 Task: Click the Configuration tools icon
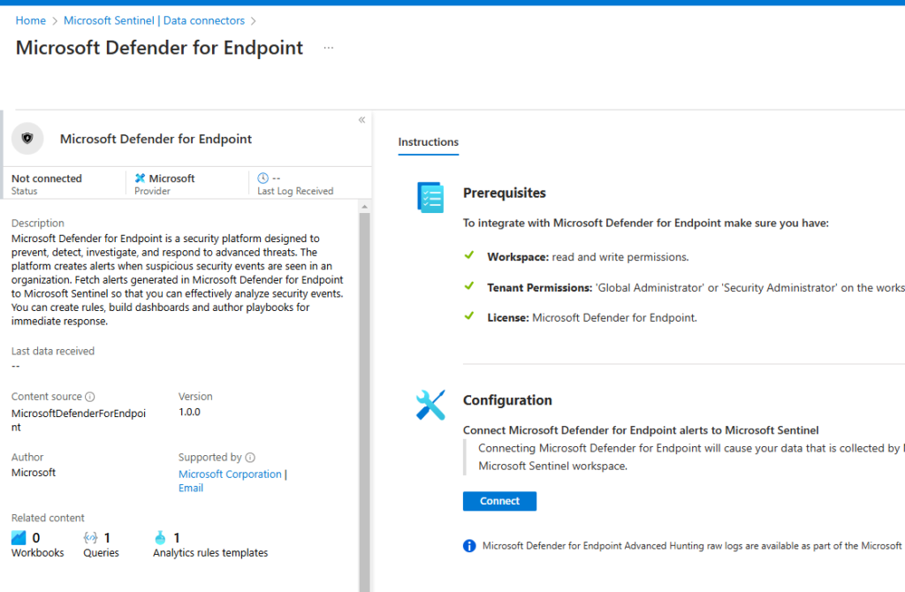click(430, 405)
